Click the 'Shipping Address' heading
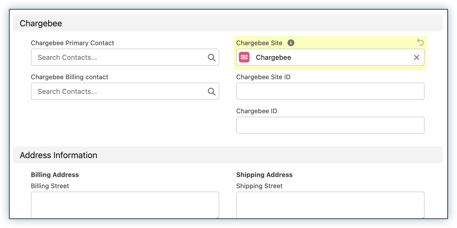 coord(264,175)
